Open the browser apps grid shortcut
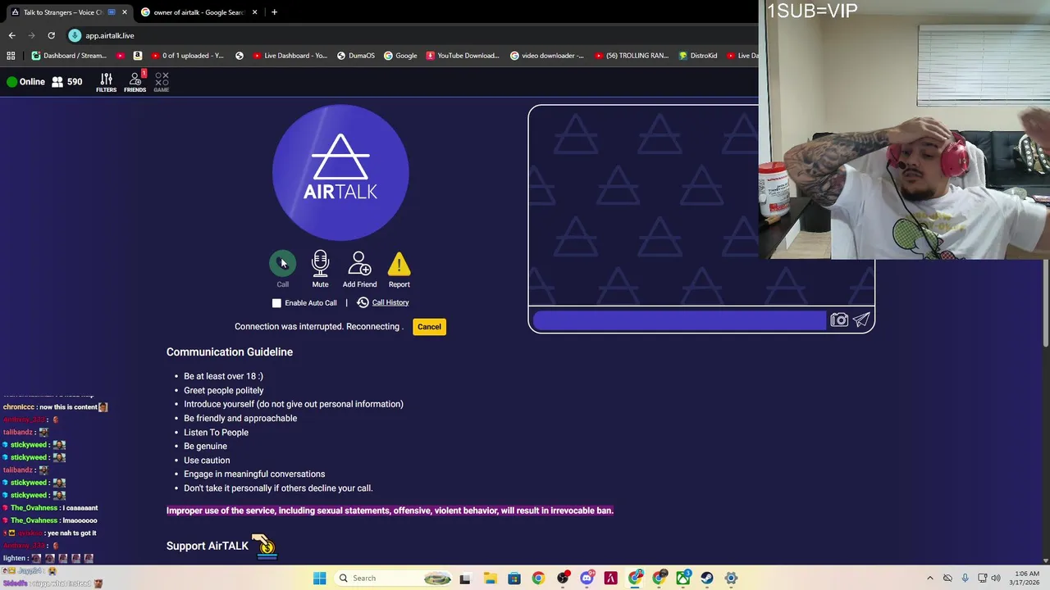1050x590 pixels. 11,56
